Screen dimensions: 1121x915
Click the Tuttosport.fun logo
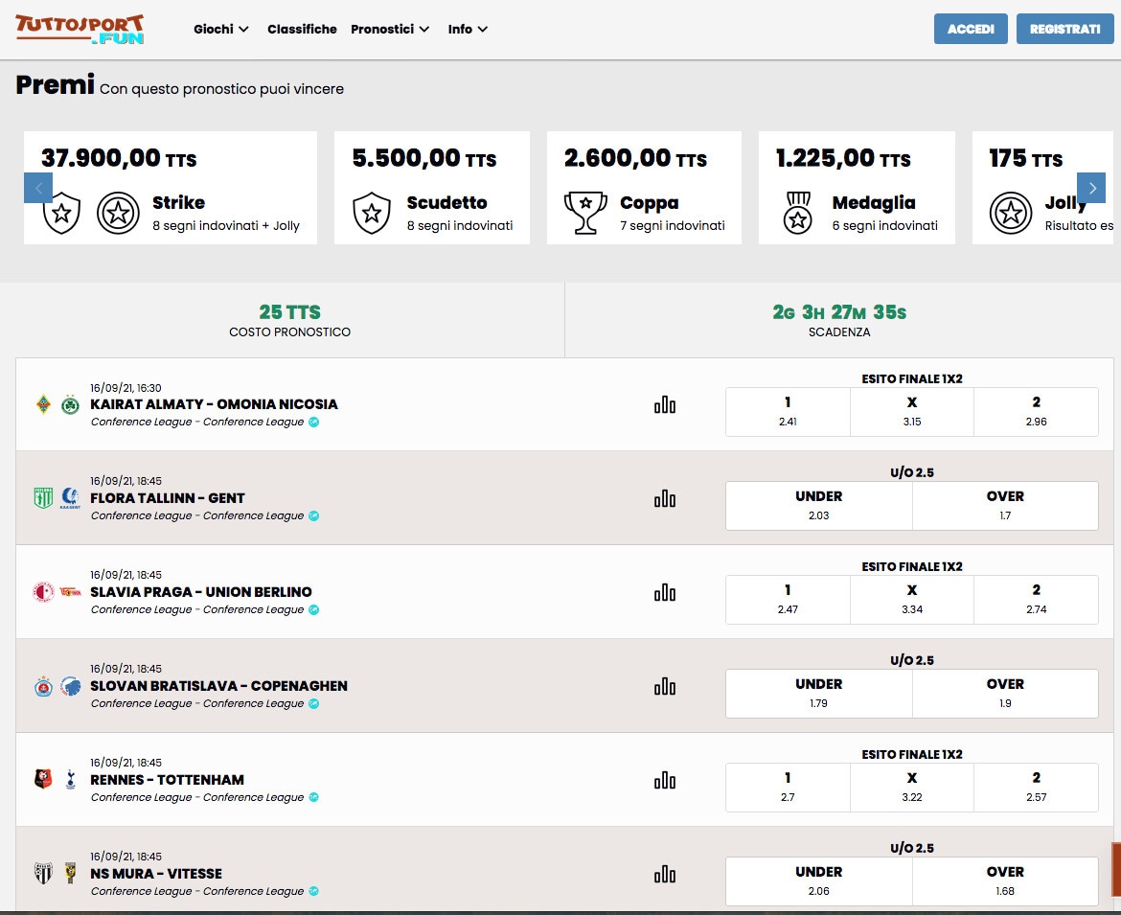click(80, 30)
